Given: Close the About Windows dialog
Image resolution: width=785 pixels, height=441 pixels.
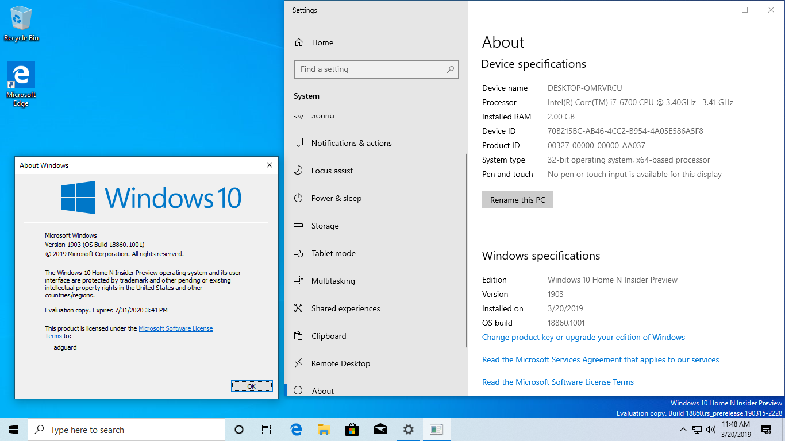Looking at the screenshot, I should (x=270, y=165).
